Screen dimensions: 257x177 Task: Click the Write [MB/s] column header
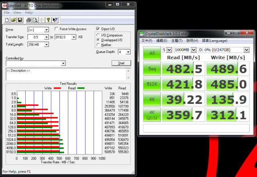(x=228, y=57)
